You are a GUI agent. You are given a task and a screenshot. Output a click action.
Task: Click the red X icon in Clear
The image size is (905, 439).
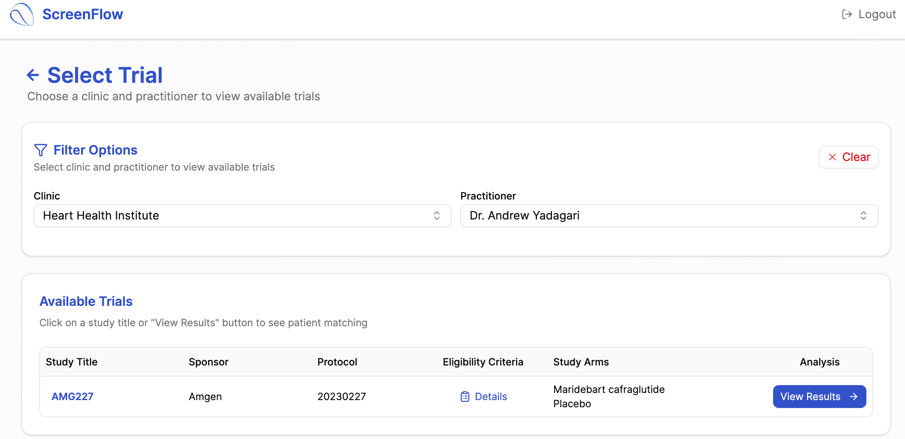click(x=832, y=157)
